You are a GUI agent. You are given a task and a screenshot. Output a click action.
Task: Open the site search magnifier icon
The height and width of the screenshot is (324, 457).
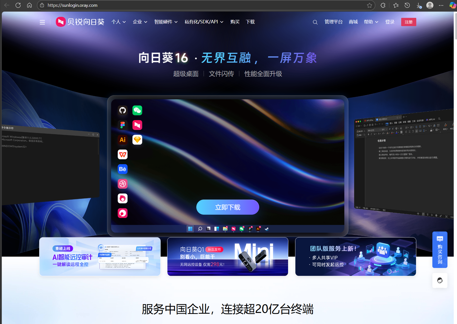(x=315, y=22)
